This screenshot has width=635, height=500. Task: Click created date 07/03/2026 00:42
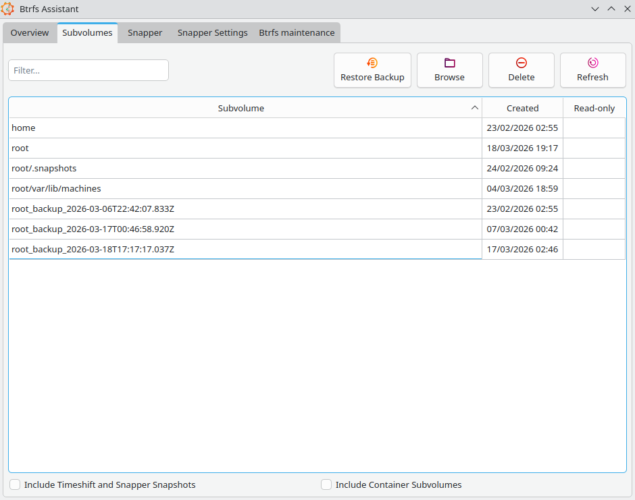tap(522, 229)
